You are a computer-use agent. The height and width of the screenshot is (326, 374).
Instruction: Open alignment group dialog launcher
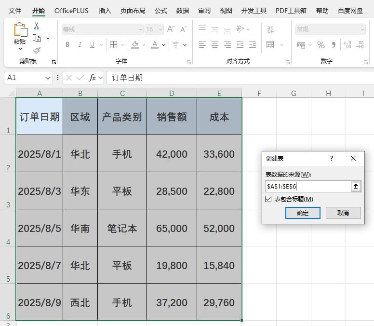(288, 62)
